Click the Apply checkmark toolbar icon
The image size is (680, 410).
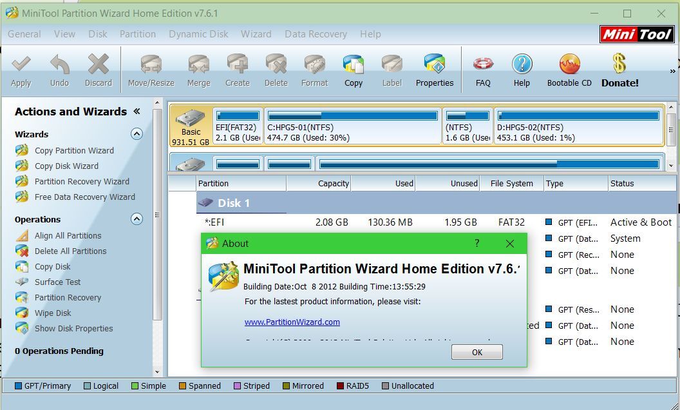pyautogui.click(x=21, y=64)
